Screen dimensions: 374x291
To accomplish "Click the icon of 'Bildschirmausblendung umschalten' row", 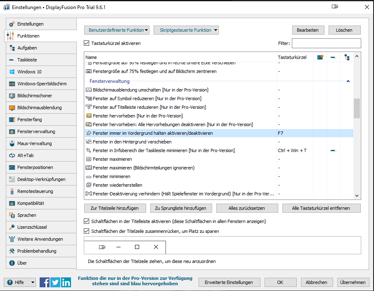I will pyautogui.click(x=89, y=90).
